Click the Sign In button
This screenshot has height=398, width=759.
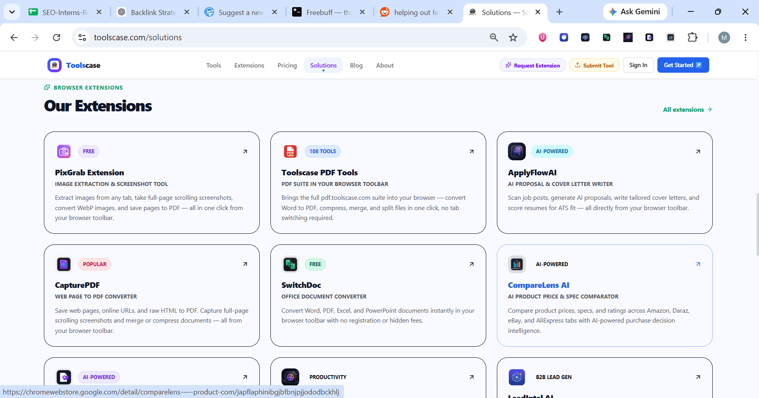638,65
